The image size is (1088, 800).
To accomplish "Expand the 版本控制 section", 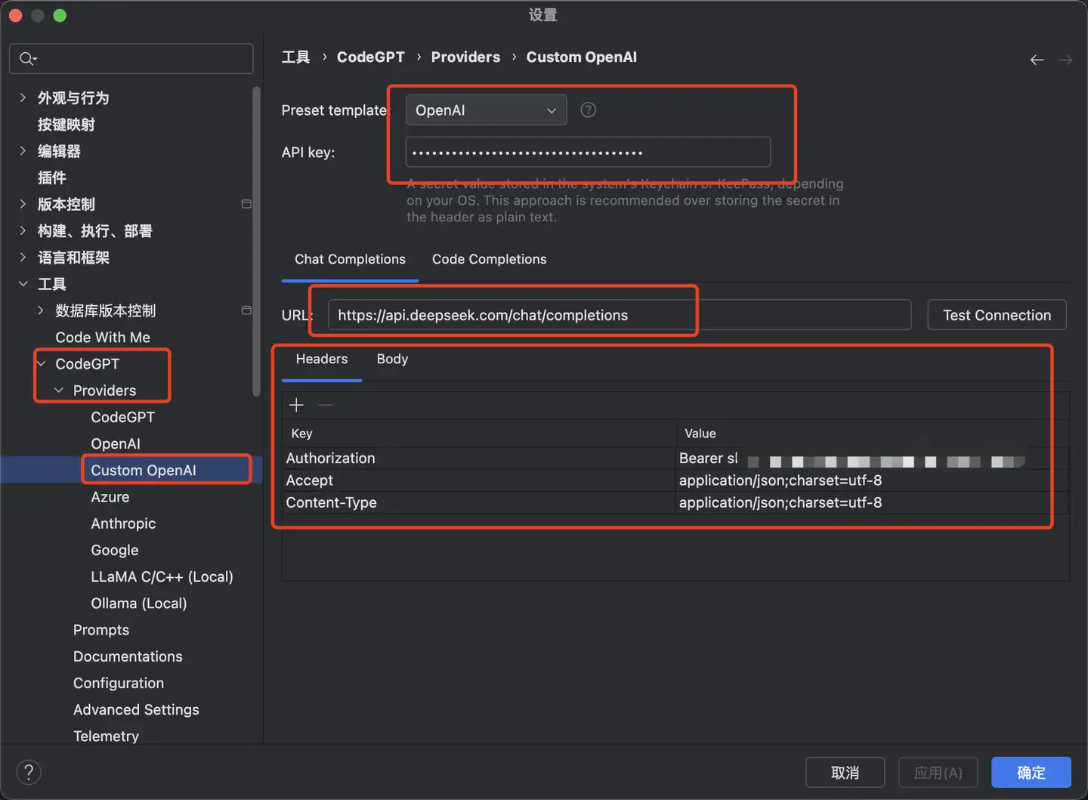I will pyautogui.click(x=23, y=204).
